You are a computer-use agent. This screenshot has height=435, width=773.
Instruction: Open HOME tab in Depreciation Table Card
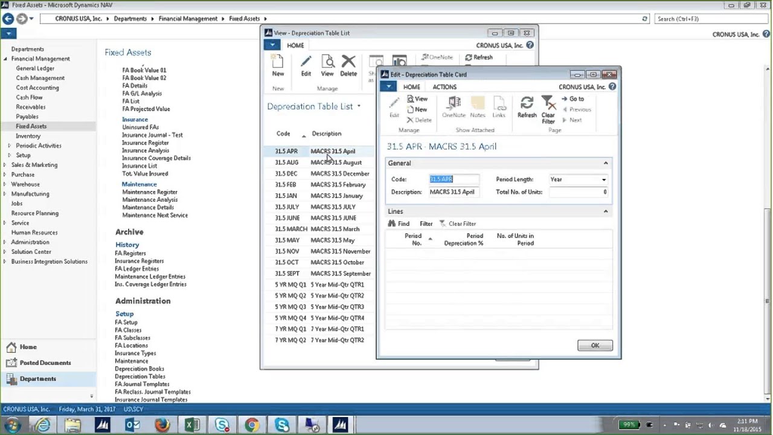[x=411, y=87]
